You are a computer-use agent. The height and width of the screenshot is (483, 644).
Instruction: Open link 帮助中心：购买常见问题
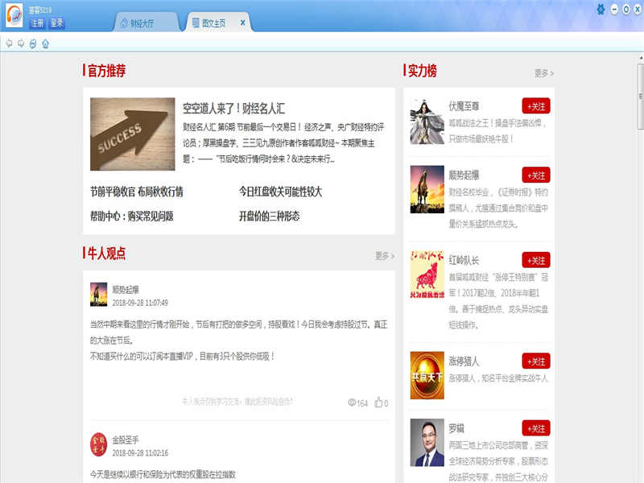tap(132, 216)
